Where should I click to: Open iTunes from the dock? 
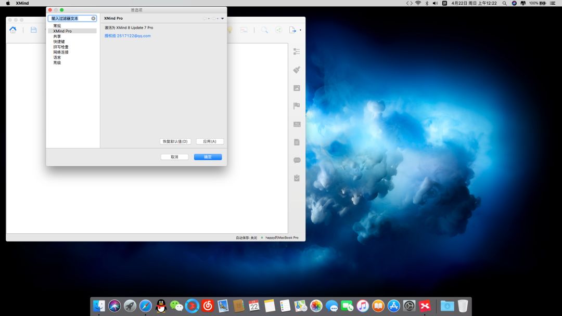(x=363, y=306)
